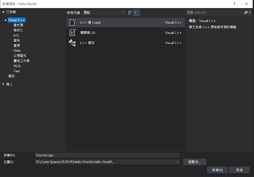
Task: Select the 公用程式 category
Action: click(x=20, y=56)
